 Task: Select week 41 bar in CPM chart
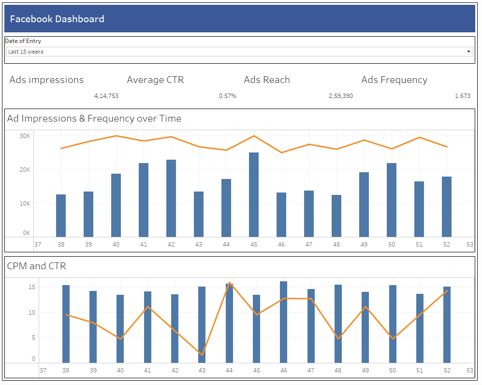click(147, 327)
